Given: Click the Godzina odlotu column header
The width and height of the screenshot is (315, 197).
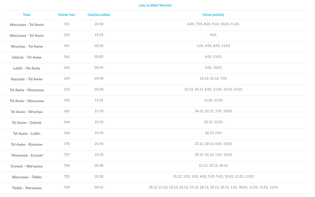Looking at the screenshot, I should 99,15.
